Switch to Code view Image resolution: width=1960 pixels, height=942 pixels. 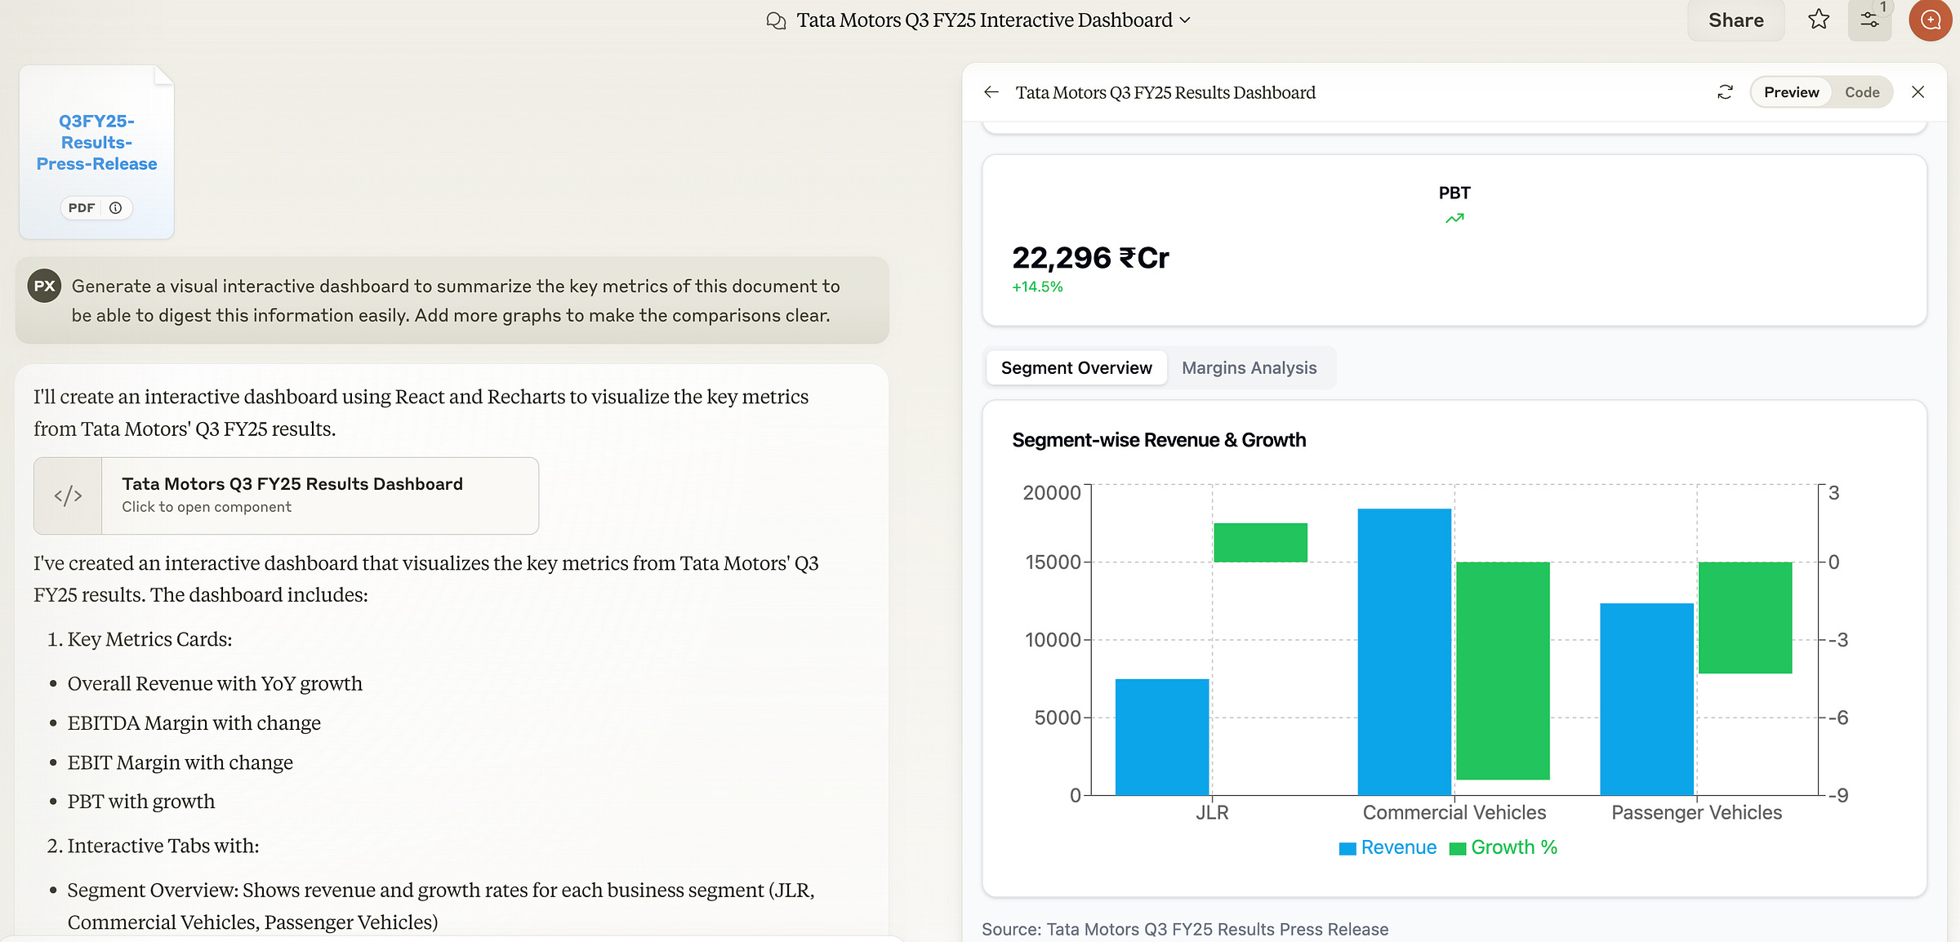tap(1861, 92)
